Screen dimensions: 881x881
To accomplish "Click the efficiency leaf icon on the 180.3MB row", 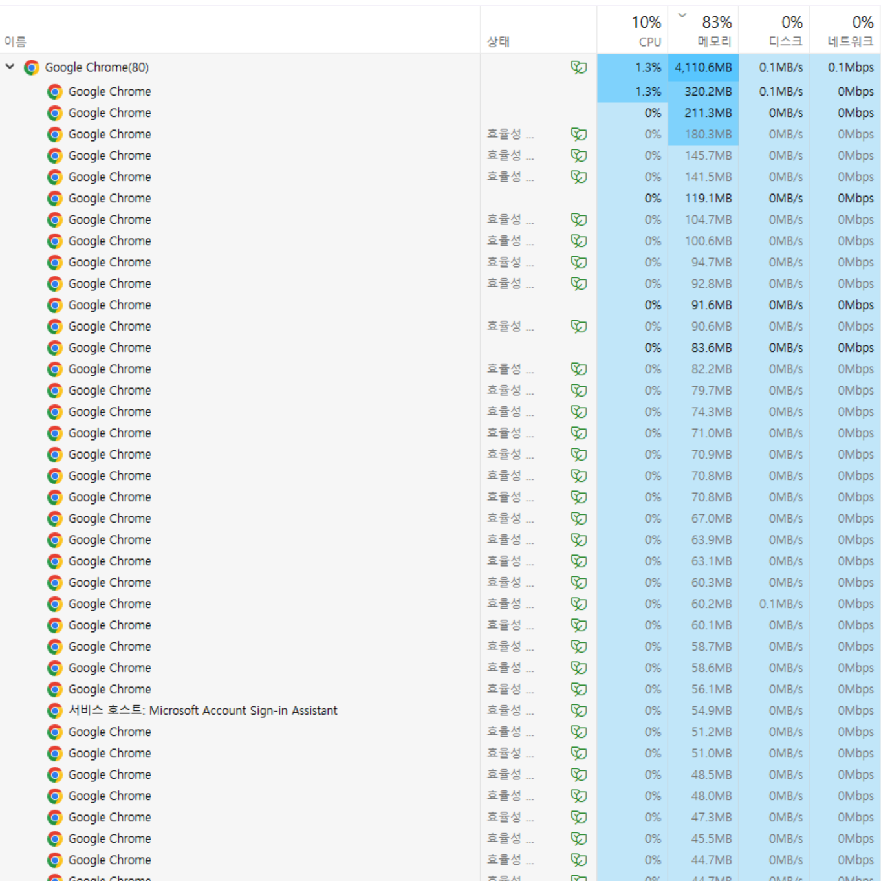I will tap(579, 135).
